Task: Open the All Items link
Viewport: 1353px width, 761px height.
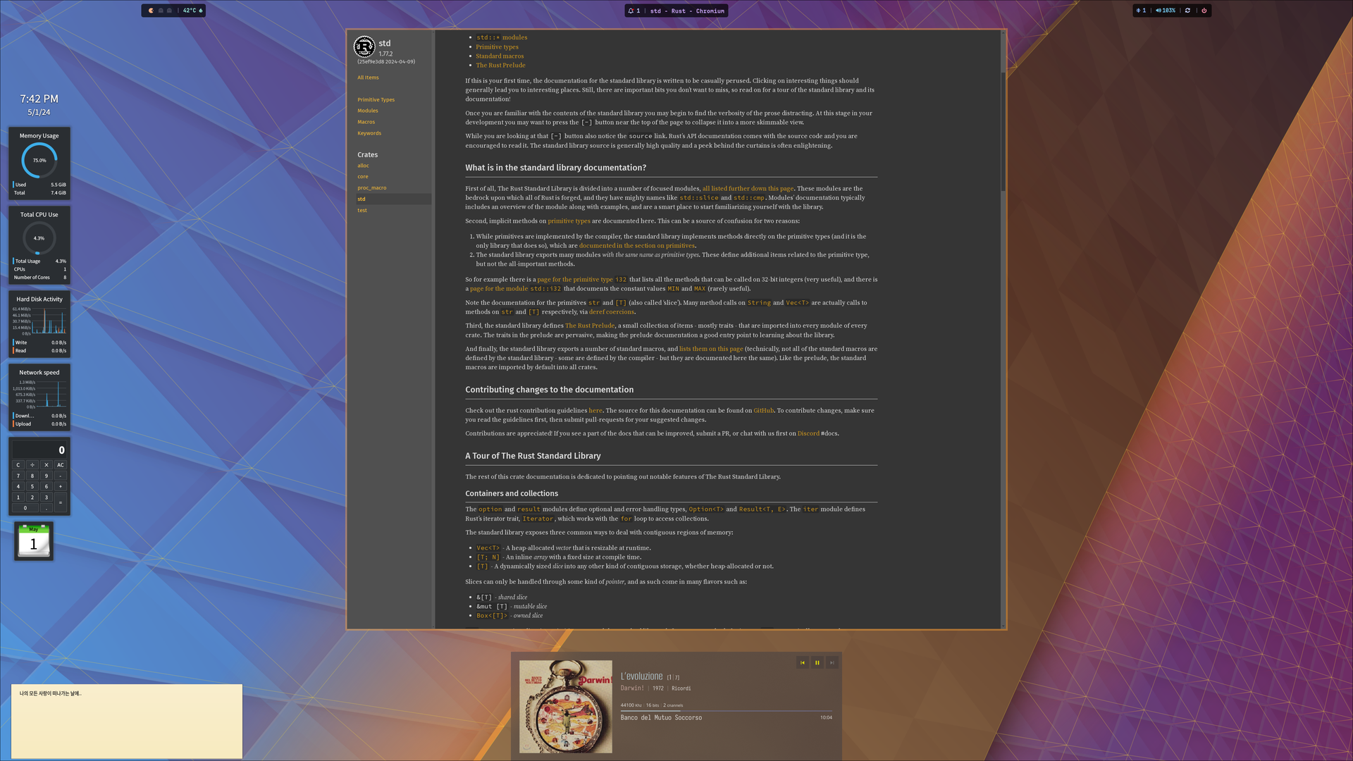Action: (x=368, y=78)
